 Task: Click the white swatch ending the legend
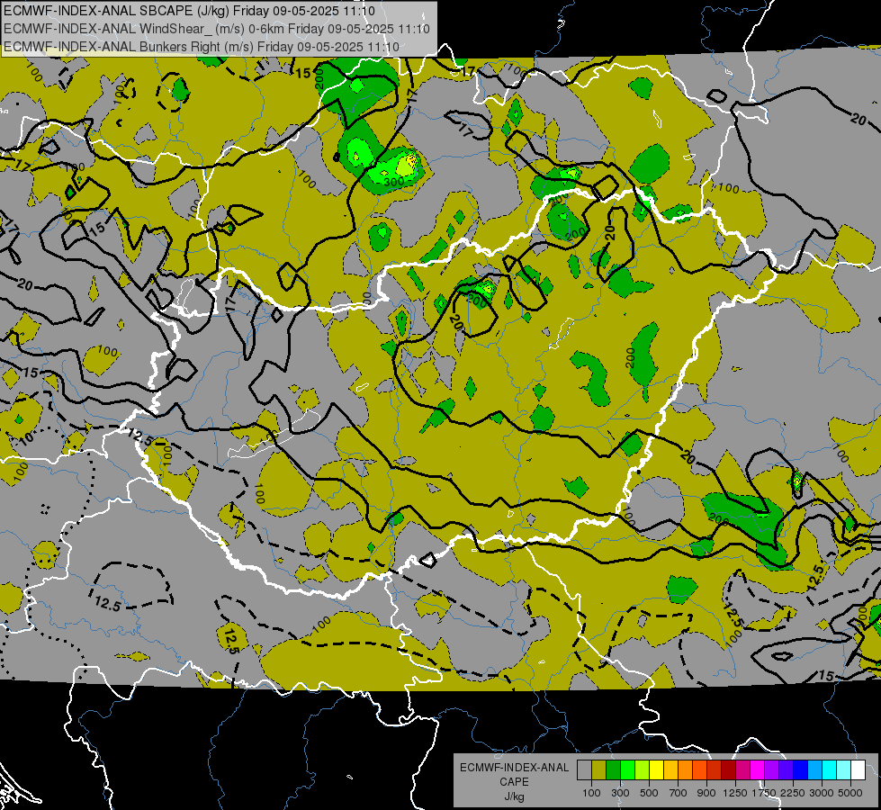coord(859,769)
